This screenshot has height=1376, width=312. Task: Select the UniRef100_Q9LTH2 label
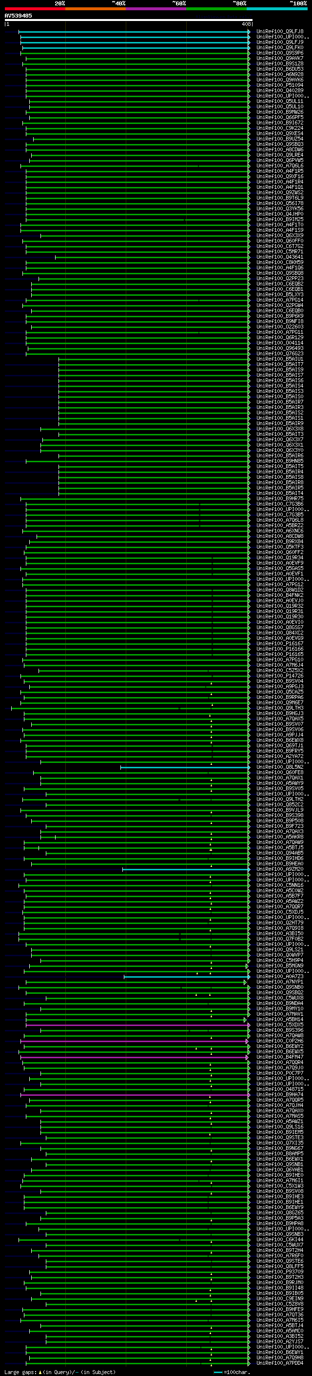[280, 800]
